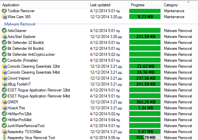This screenshot has width=198, height=140.
Task: Click the AdwCleaner green check icon
Action: (x=4, y=31)
